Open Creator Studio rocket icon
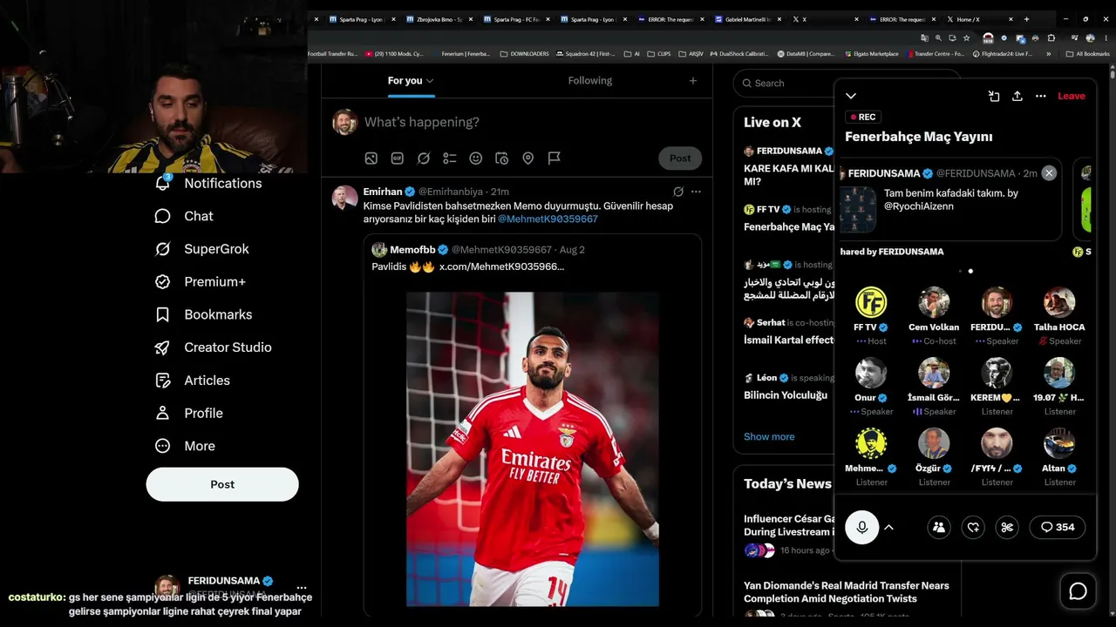 [x=162, y=347]
